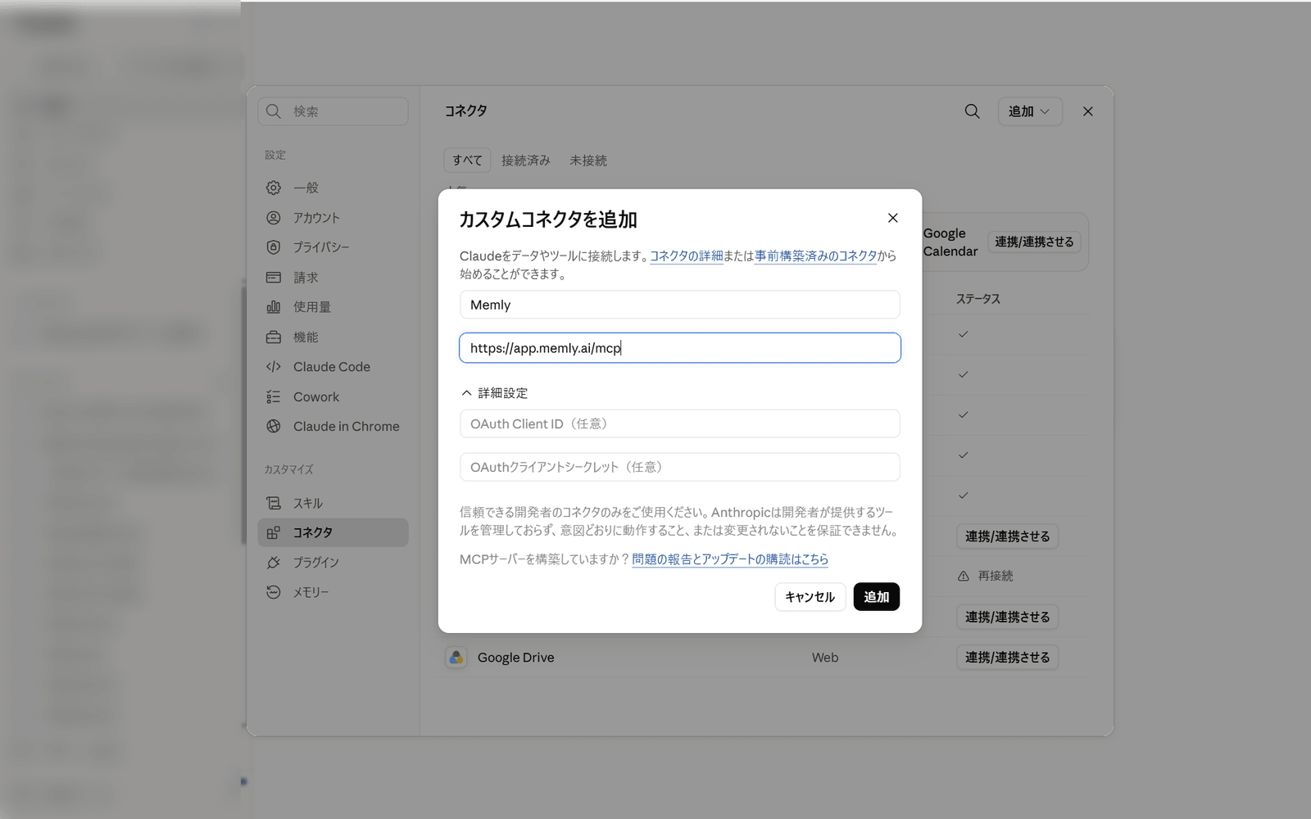
Task: Open the 問題の報告とアップデートの購読はこちら link
Action: 730,559
